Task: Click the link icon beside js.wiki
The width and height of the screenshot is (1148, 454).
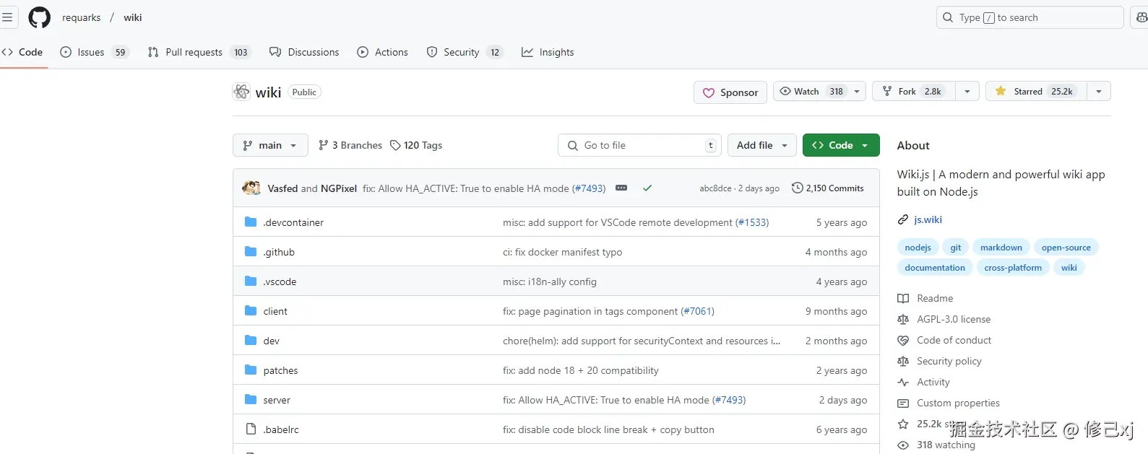Action: [903, 219]
